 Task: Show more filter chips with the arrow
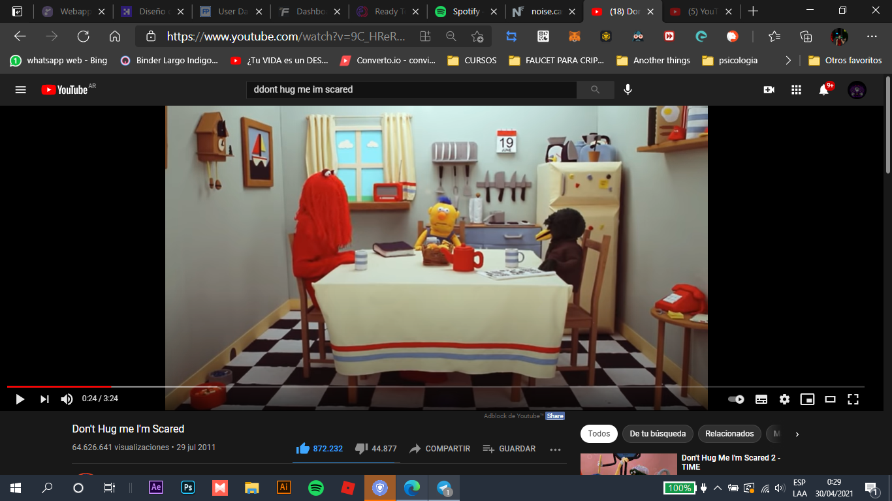click(797, 434)
